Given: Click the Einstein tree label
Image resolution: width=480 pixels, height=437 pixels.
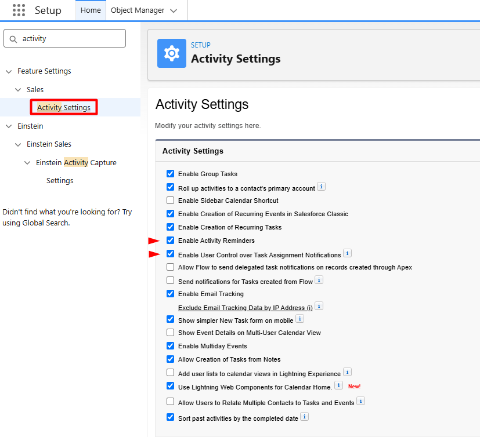Looking at the screenshot, I should (30, 126).
